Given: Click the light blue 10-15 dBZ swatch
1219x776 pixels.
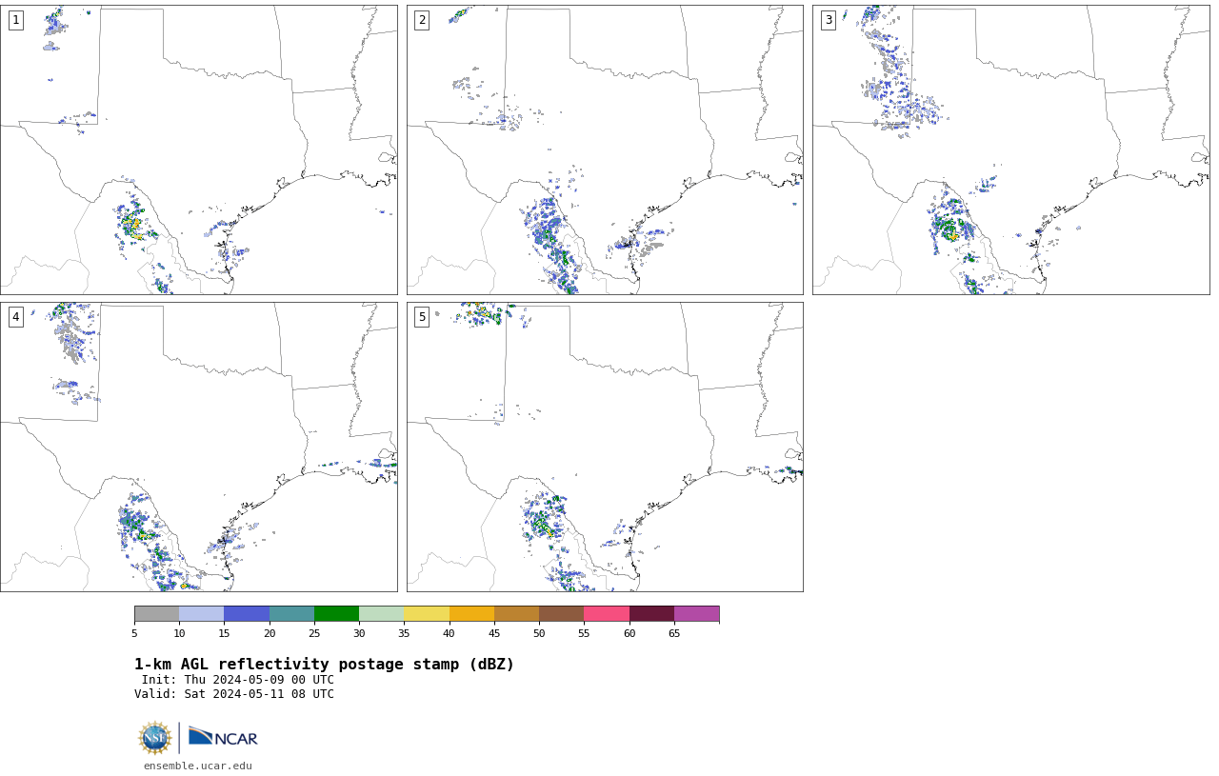Looking at the screenshot, I should coord(201,613).
